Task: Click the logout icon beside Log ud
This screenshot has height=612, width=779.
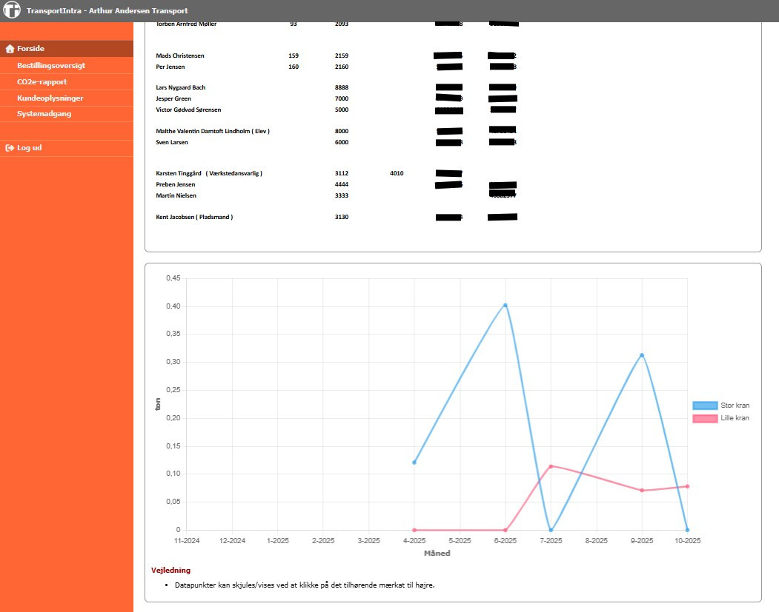Action: [x=10, y=148]
